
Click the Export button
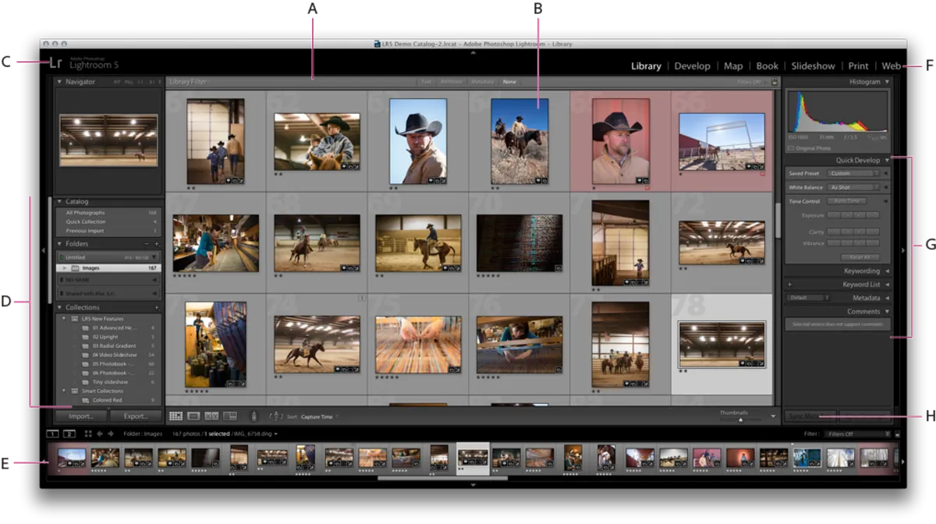pyautogui.click(x=135, y=416)
